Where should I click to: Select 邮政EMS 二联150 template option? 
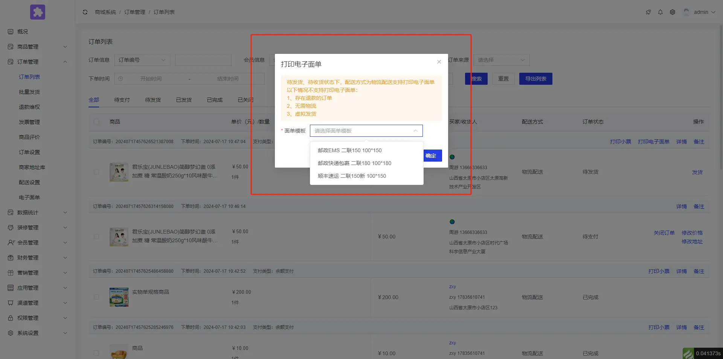point(349,150)
